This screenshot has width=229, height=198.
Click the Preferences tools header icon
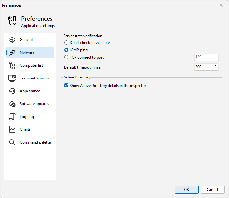pyautogui.click(x=12, y=21)
